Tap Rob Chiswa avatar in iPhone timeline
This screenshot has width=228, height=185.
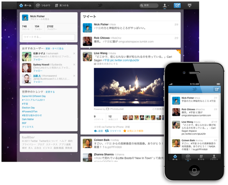click(176, 112)
